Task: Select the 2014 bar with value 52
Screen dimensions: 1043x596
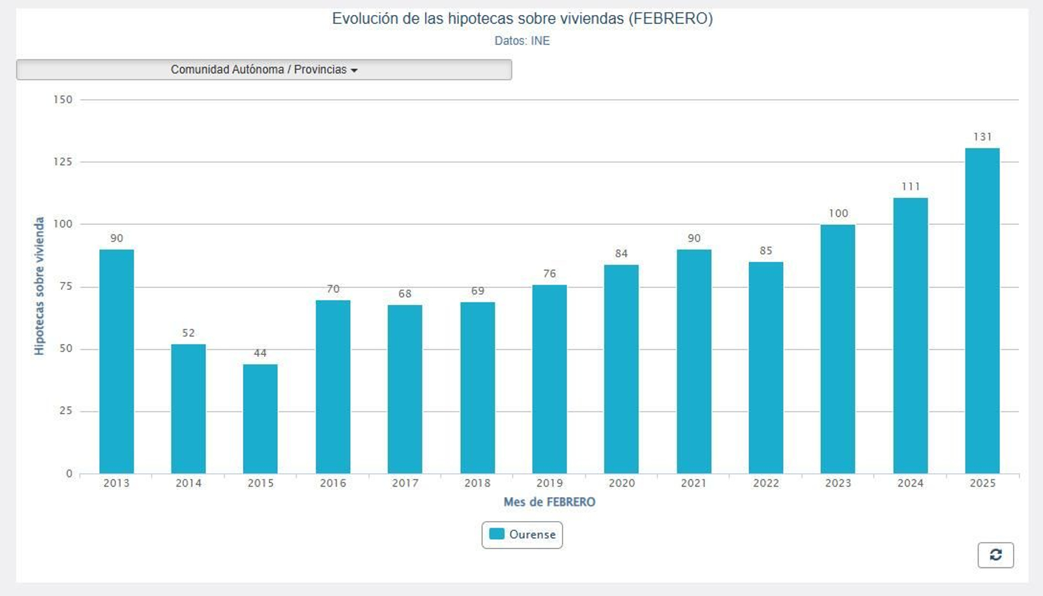Action: [x=188, y=408]
